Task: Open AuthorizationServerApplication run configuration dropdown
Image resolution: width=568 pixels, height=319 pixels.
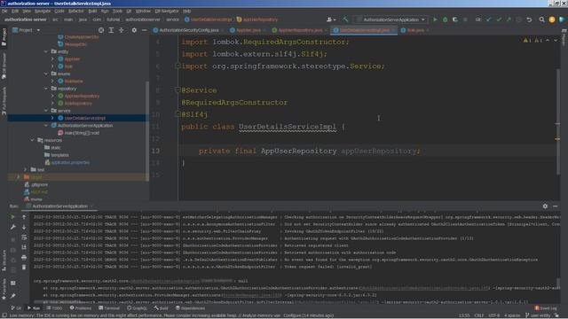Action: coord(390,19)
